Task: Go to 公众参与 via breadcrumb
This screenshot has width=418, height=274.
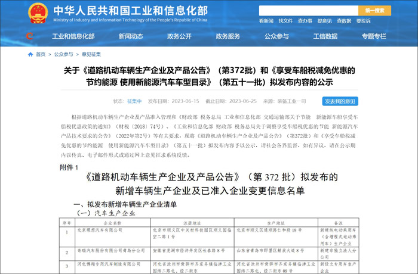Action: (x=63, y=54)
